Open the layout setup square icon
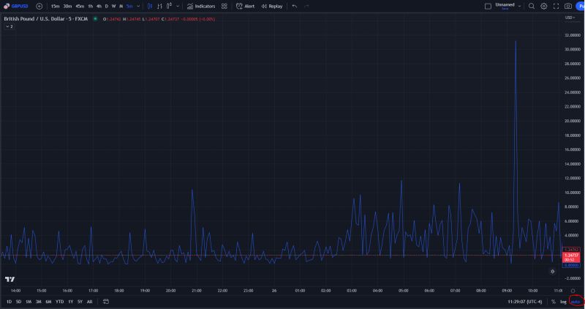This screenshot has width=585, height=309. point(488,7)
